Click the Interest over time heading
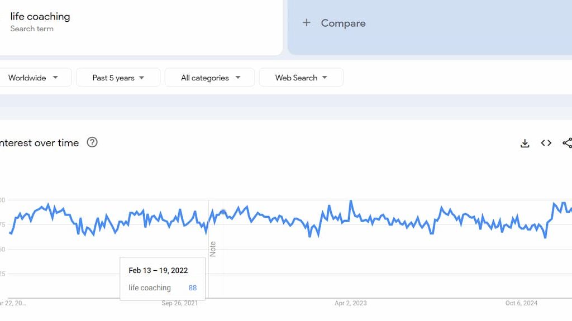 [39, 143]
